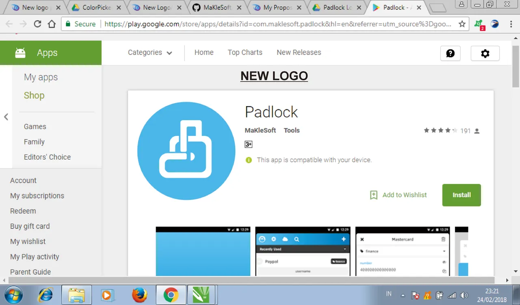Viewport: 520px width, 305px height.
Task: Click Buy gift card
Action: pos(30,226)
